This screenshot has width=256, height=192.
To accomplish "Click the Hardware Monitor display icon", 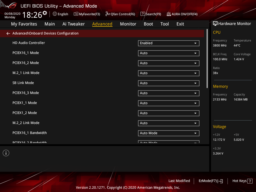I will [215, 24].
